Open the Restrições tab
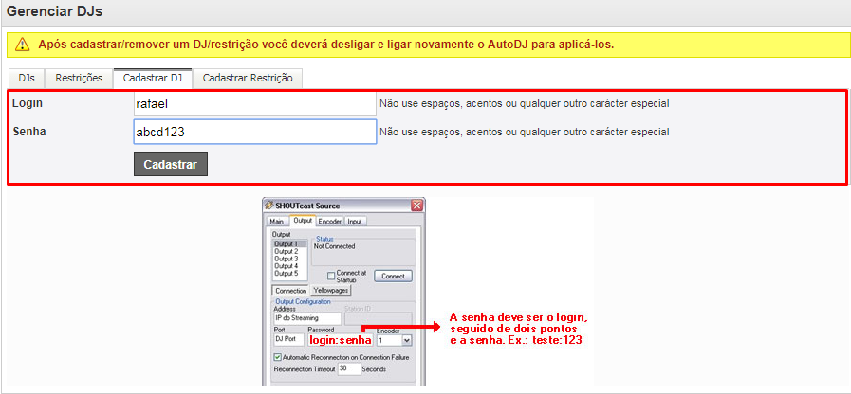Image resolution: width=851 pixels, height=394 pixels. pyautogui.click(x=79, y=78)
